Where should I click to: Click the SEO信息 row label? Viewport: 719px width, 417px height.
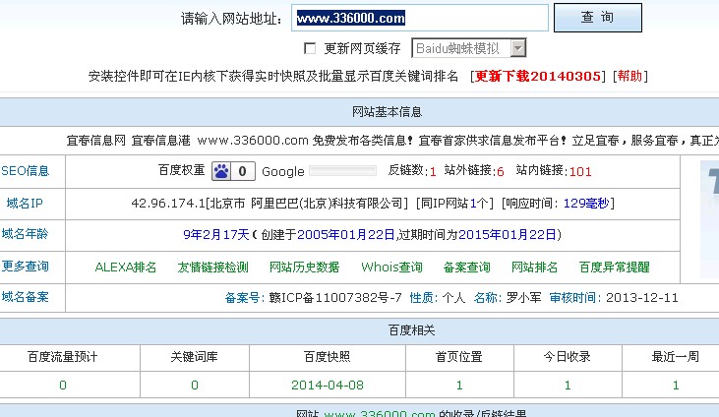click(25, 171)
